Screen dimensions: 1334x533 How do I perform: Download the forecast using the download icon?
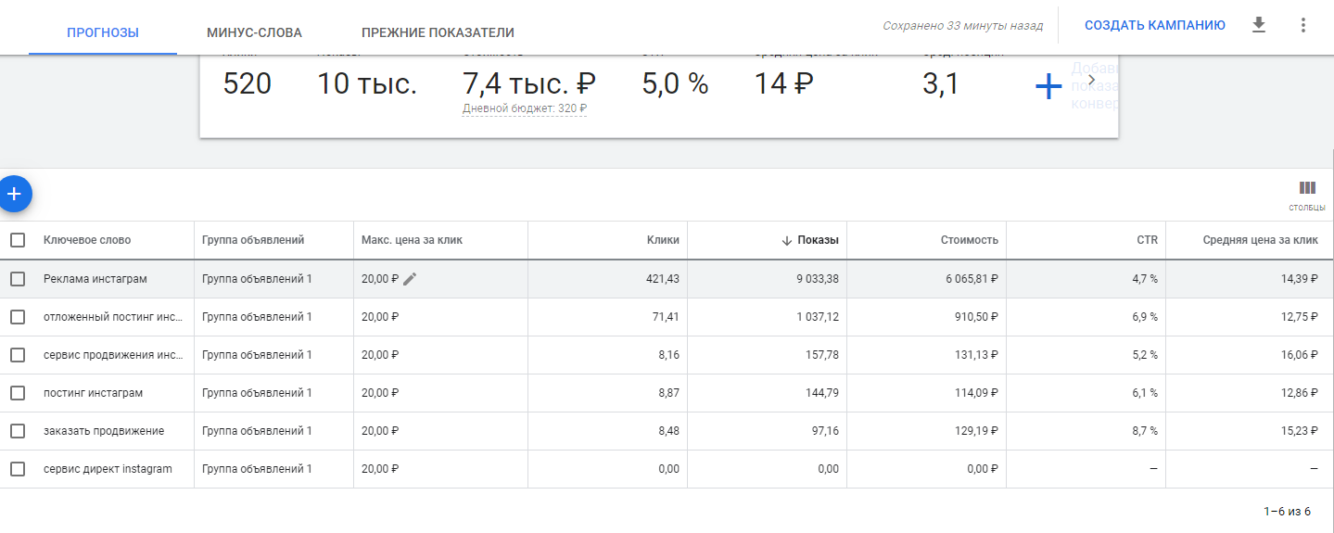(1258, 25)
